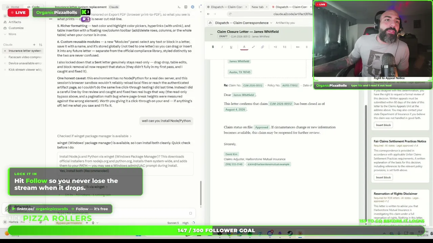Click the microphone icon below the chat input
433x243 pixels.
(x=93, y=223)
